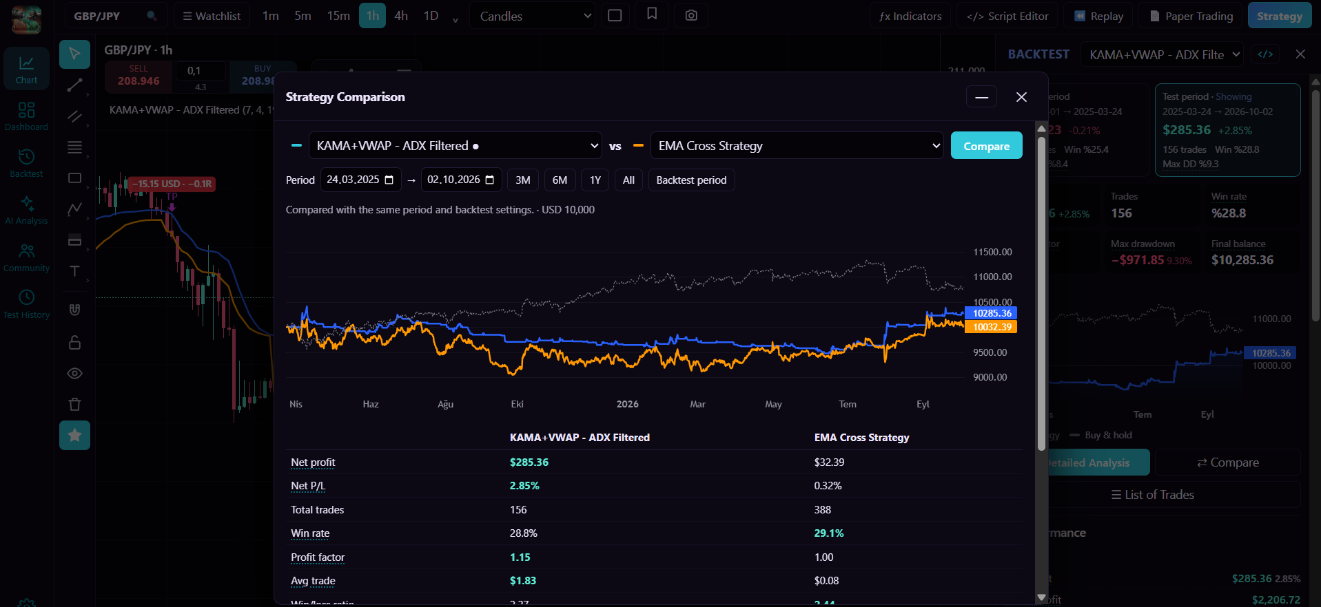Pick the text annotation tool
Screen dimensions: 1321x607
[74, 271]
